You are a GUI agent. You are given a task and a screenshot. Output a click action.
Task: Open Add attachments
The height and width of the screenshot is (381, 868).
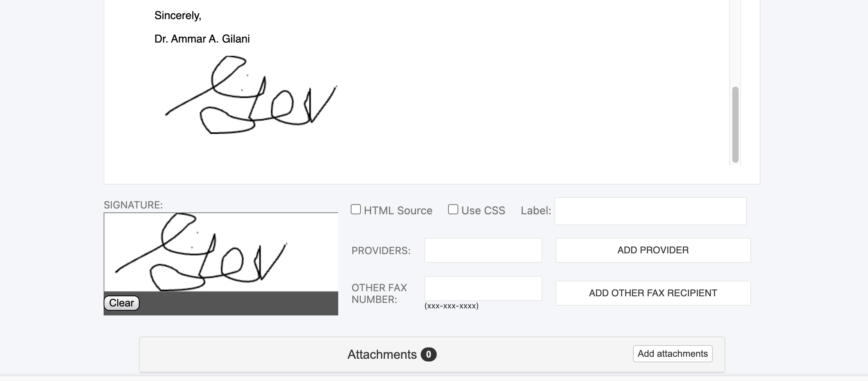(x=673, y=354)
